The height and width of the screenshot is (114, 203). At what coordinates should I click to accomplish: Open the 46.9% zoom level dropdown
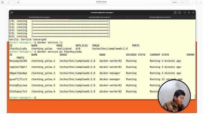[x=176, y=3]
